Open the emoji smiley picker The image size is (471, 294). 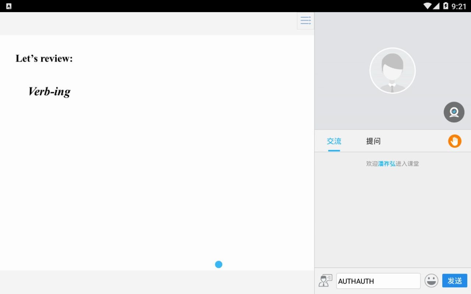(431, 281)
